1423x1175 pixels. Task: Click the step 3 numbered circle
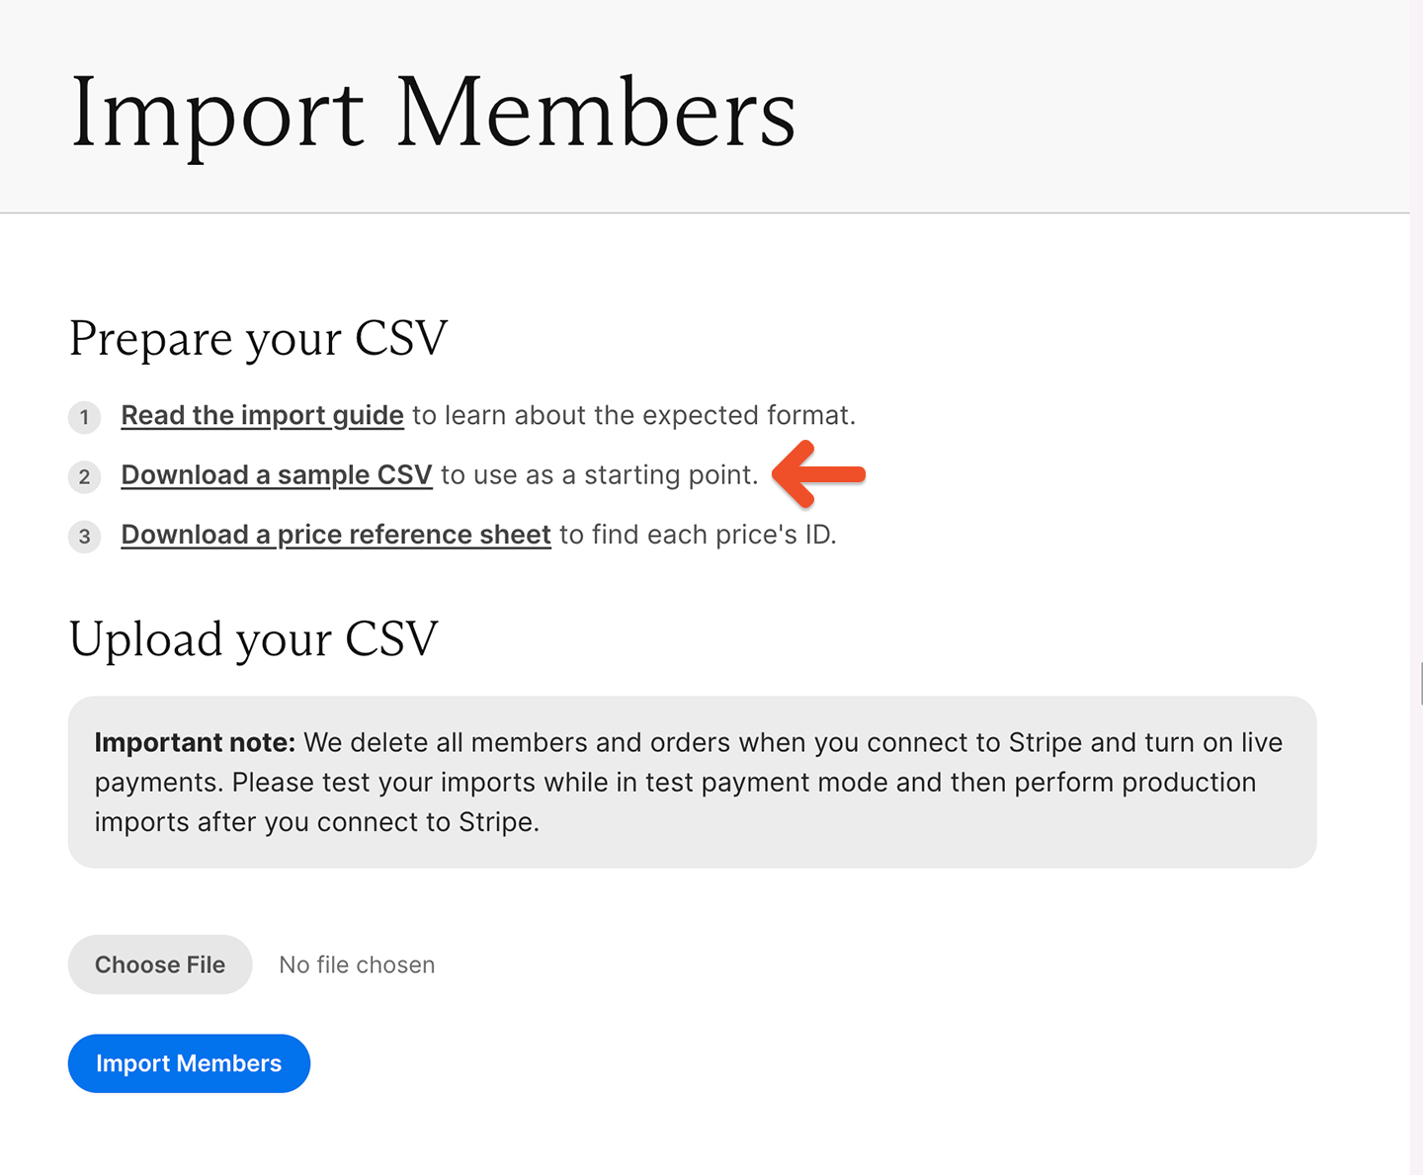point(84,537)
